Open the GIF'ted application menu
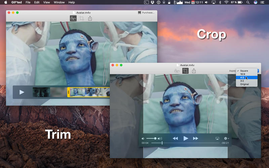Screen dimensions: 269x168 pyautogui.click(x=16, y=2)
